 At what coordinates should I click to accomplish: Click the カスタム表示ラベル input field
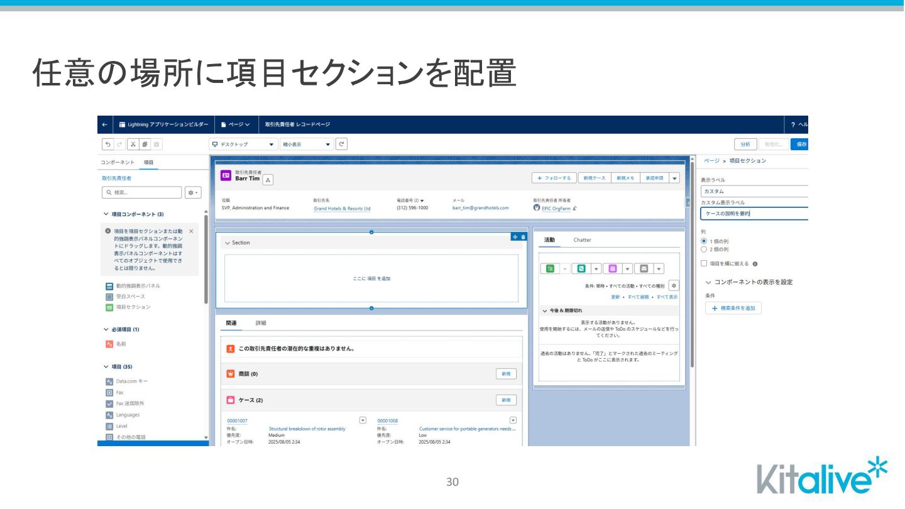[754, 214]
